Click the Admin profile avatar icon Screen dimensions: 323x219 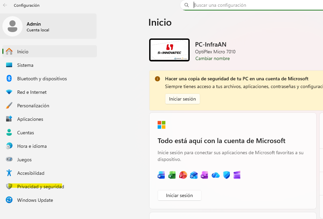coord(12,26)
